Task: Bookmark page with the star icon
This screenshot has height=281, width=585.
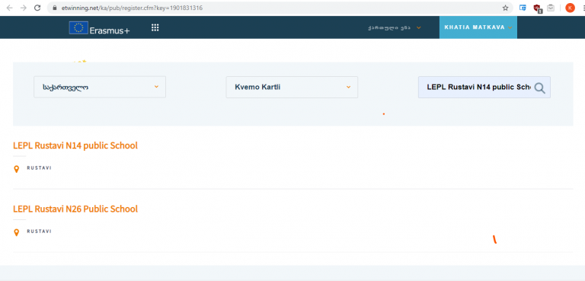Action: click(505, 8)
